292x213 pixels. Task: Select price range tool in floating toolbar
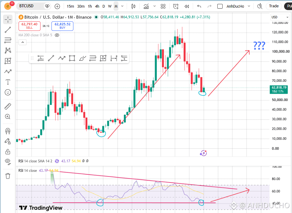[x=103, y=58]
